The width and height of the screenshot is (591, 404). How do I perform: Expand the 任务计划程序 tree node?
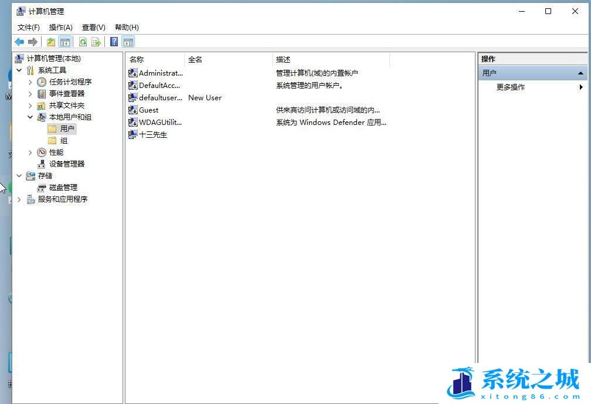[30, 82]
